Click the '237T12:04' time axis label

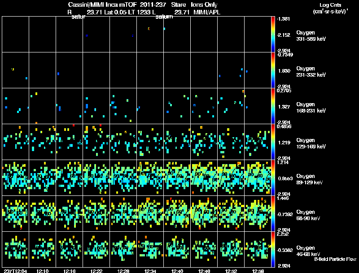[x=15, y=271]
